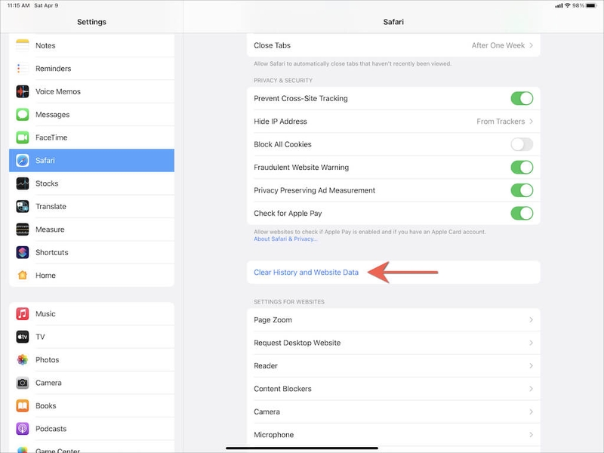This screenshot has height=453, width=604.
Task: Tap the Measure ruler icon
Action: click(23, 230)
